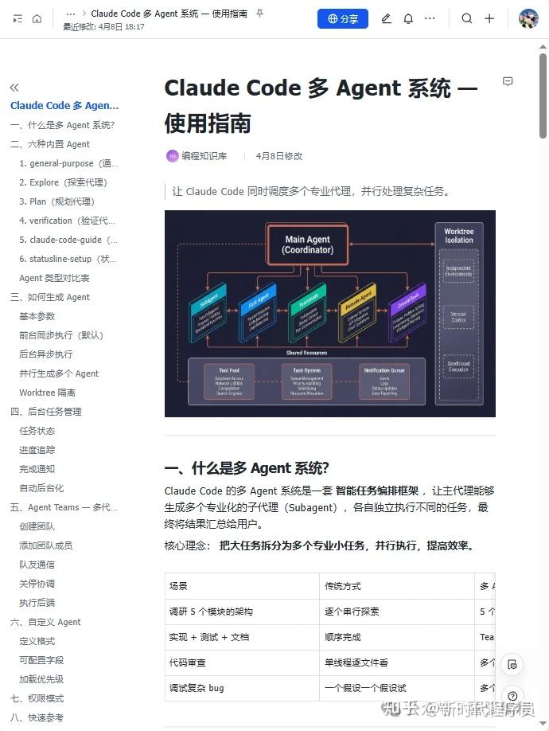This screenshot has width=549, height=731.
Task: Jump to Agent 类型对比表 section
Action: (54, 278)
